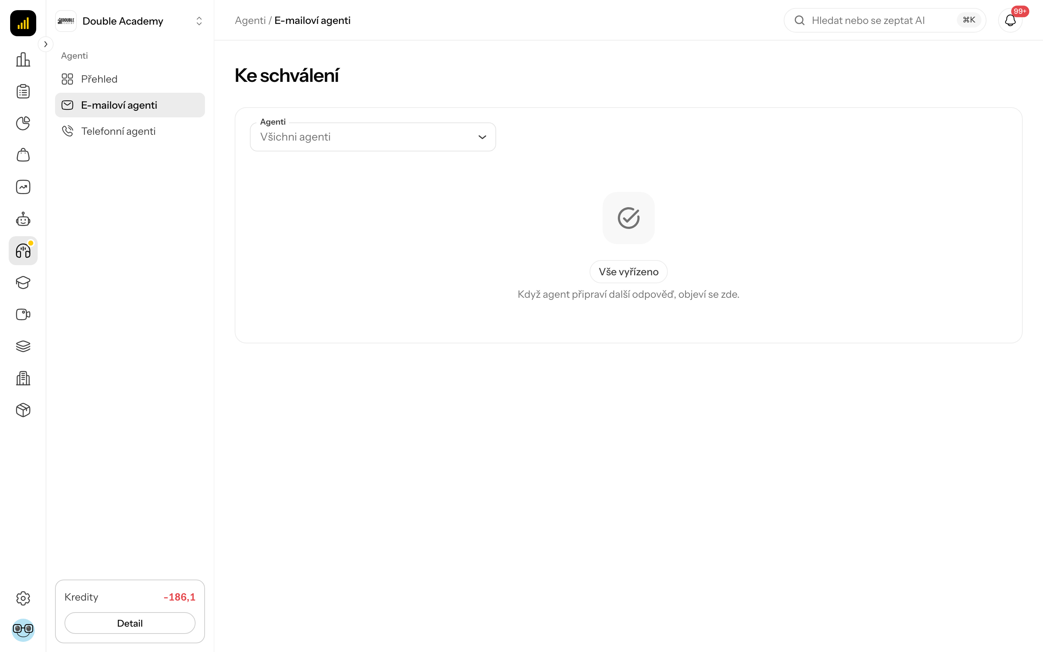
Task: Open the shopping bag icon
Action: [23, 155]
